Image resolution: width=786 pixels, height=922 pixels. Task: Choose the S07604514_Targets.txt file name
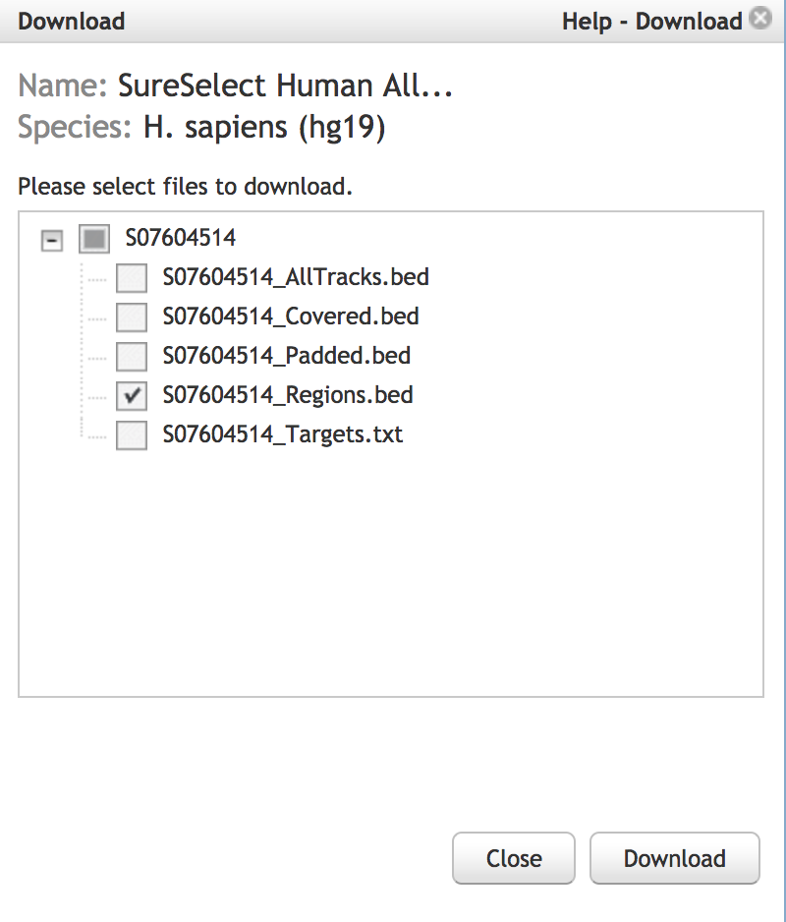click(283, 434)
